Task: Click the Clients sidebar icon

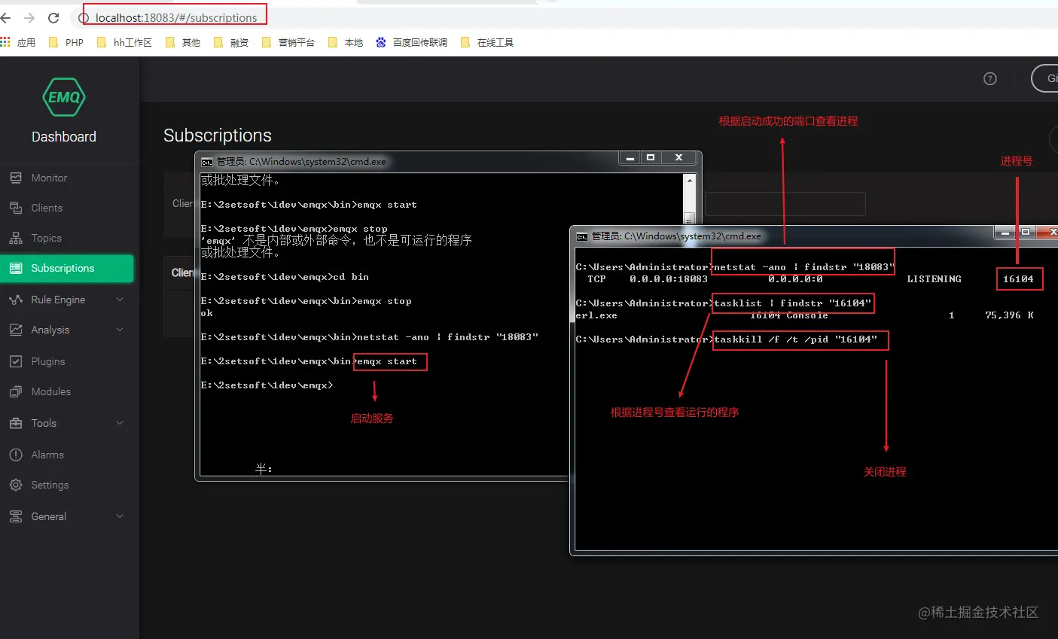Action: 16,208
